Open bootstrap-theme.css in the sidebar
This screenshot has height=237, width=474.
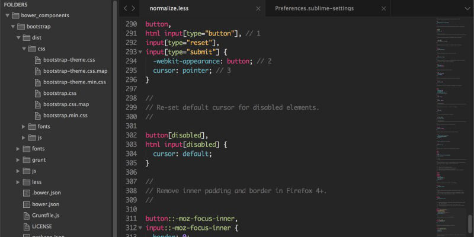69,60
